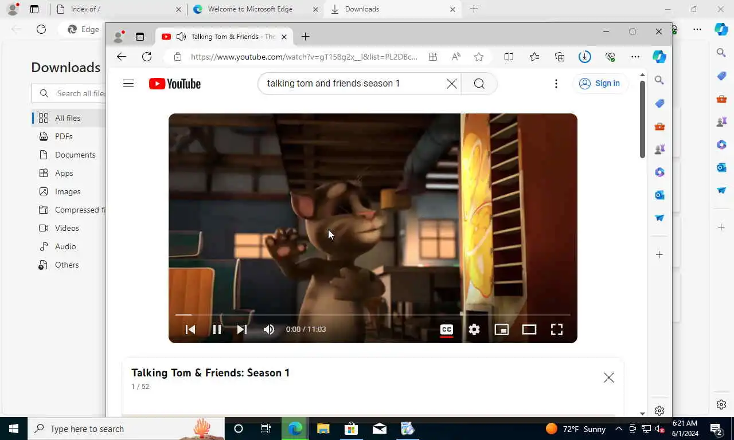Click the Sign in button
This screenshot has height=440, width=734.
point(600,84)
